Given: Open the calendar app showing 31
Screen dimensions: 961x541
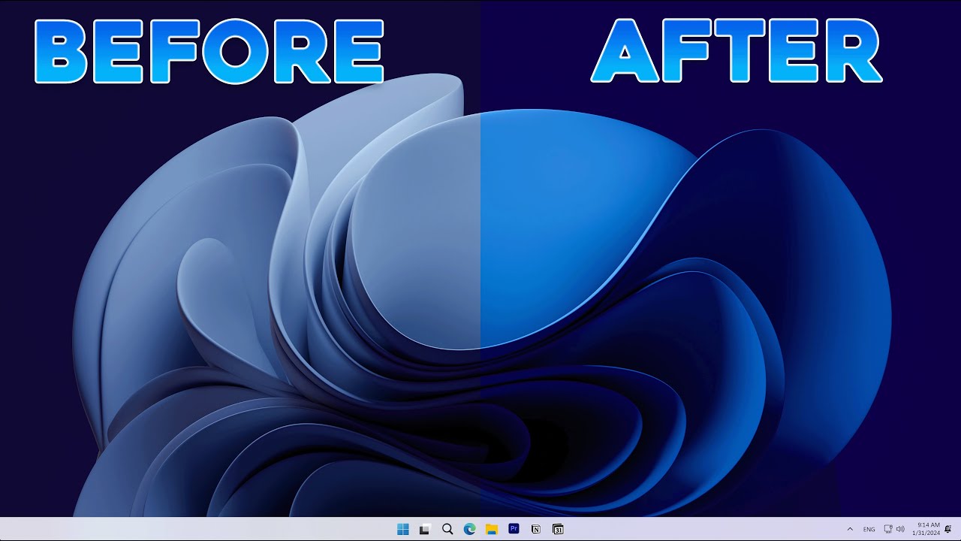Looking at the screenshot, I should click(558, 529).
